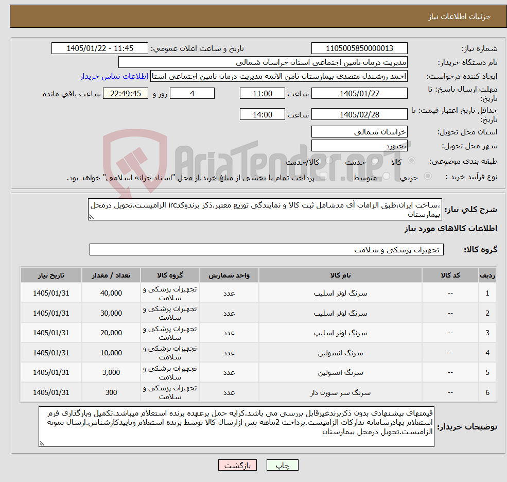Click the گروه کالا column header
This screenshot has height=482, width=507.
pyautogui.click(x=170, y=276)
